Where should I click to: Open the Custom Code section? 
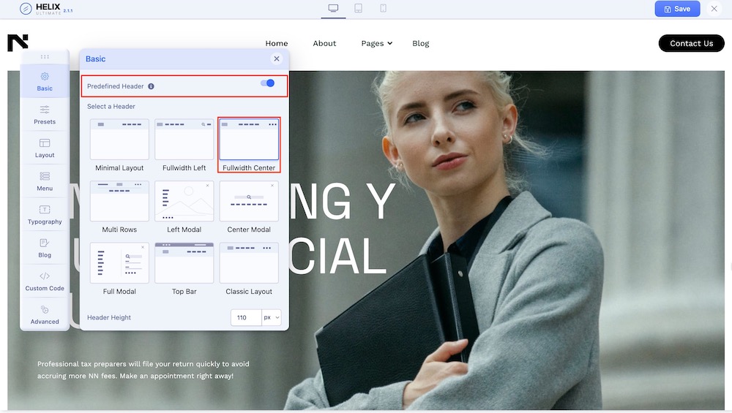pos(45,281)
